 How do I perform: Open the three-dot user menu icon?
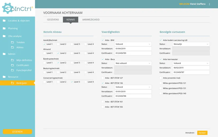[210, 4]
